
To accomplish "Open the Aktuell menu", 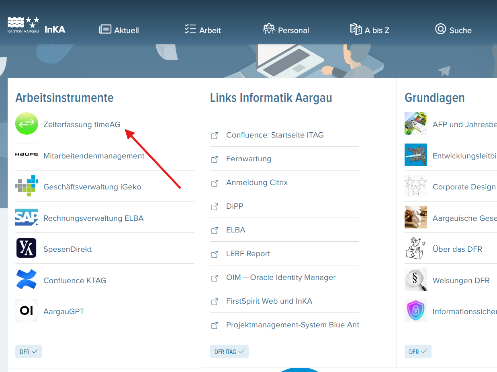I will pyautogui.click(x=119, y=30).
